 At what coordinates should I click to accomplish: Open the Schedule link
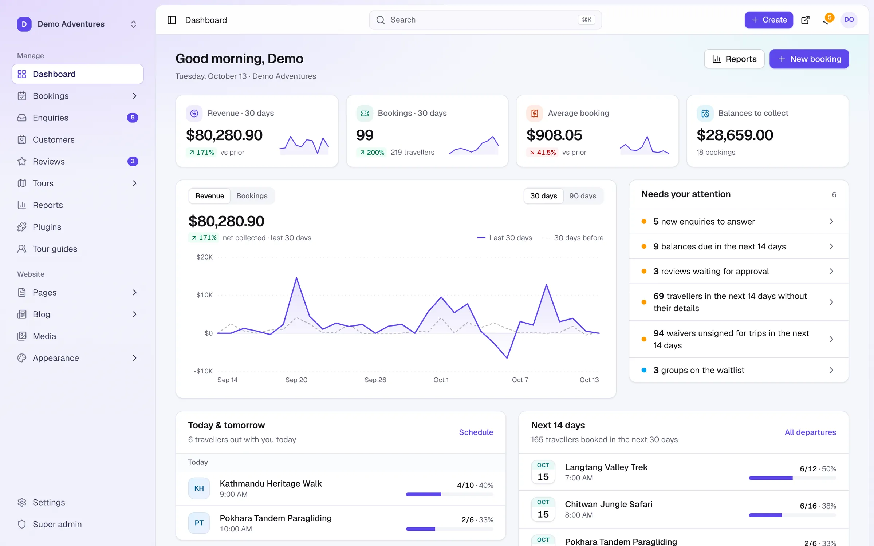click(476, 432)
